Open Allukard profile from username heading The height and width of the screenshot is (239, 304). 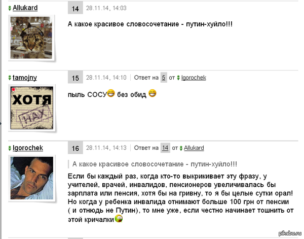[25, 8]
